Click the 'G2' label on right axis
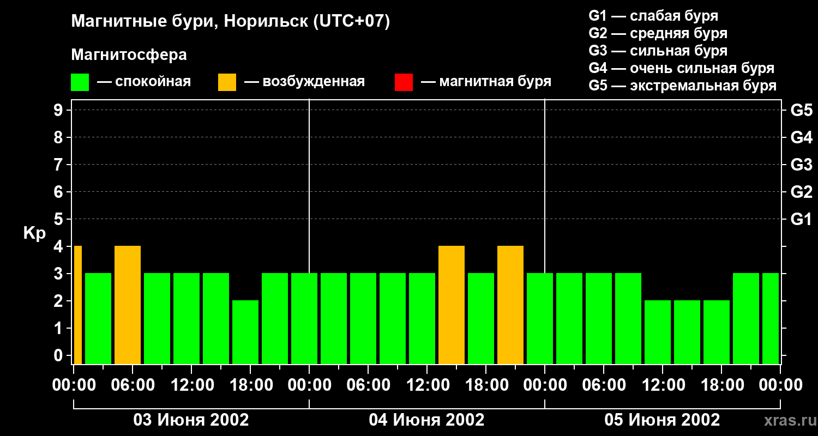Image resolution: width=818 pixels, height=436 pixels. coord(801,192)
